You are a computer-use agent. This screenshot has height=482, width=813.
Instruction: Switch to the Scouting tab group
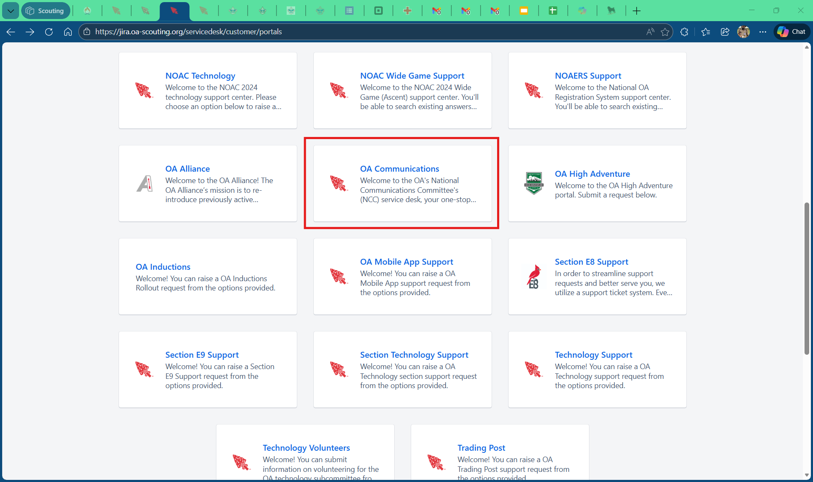tap(45, 11)
